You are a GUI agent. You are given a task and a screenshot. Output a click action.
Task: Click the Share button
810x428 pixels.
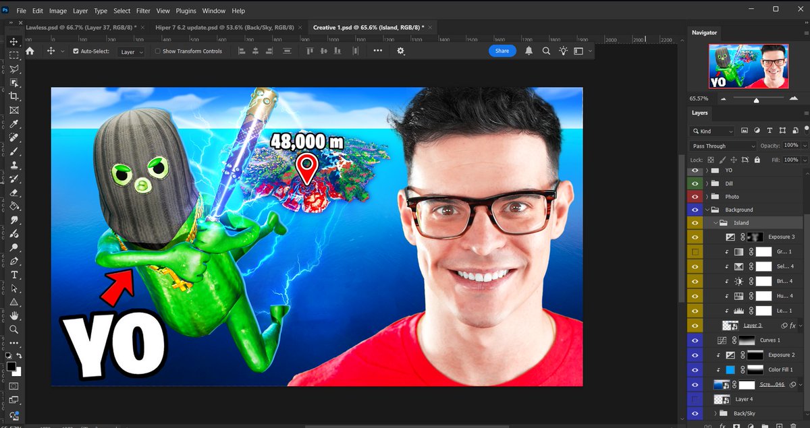click(x=502, y=51)
